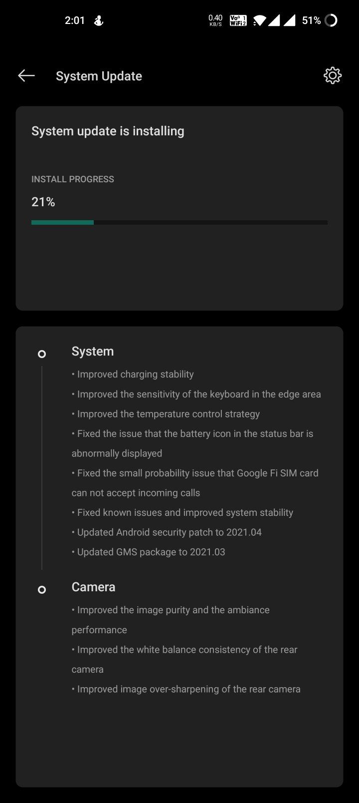Tap the GMS package 2021.03 line
Viewport: 359px width, 803px height.
coord(149,552)
